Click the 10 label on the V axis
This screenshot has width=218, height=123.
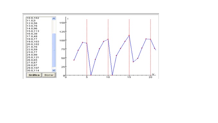pos(108,77)
